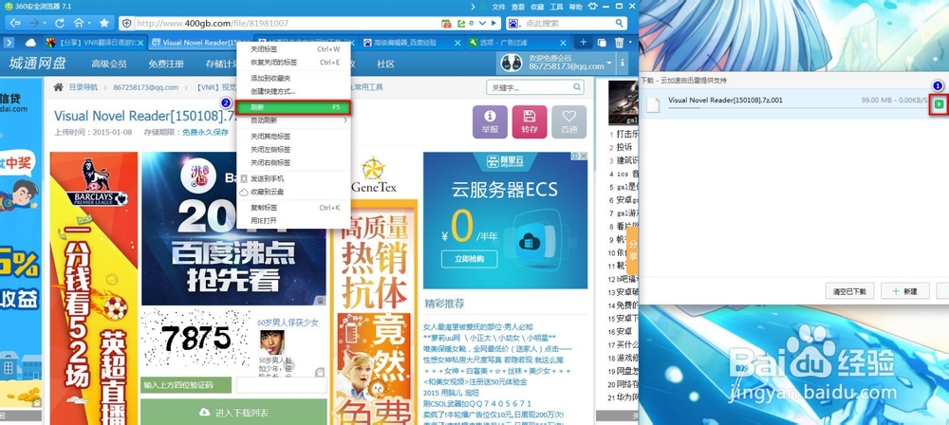949x425 pixels.
Task: Click the 立即抢购 button in Aliyun ad
Action: [x=470, y=259]
